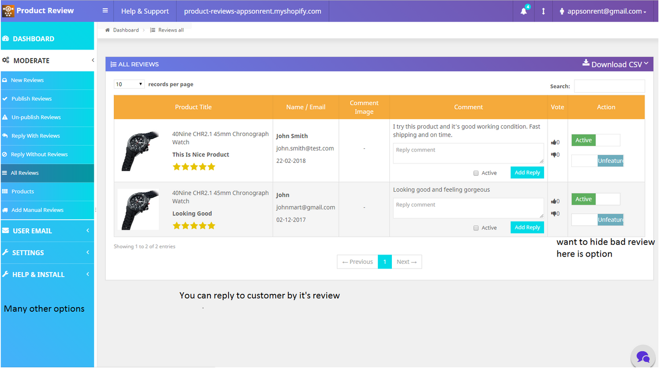Click the user avatar icon in header
Screen dimensions: 660x371
pos(562,11)
